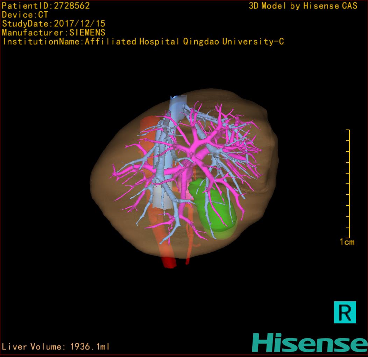Click the InstitutionName Qingdao University line
Screen dimensions: 368x357
pyautogui.click(x=143, y=42)
